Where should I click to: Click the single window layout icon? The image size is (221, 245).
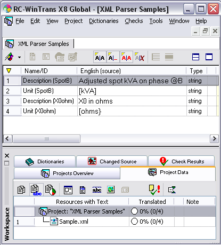click(x=209, y=57)
